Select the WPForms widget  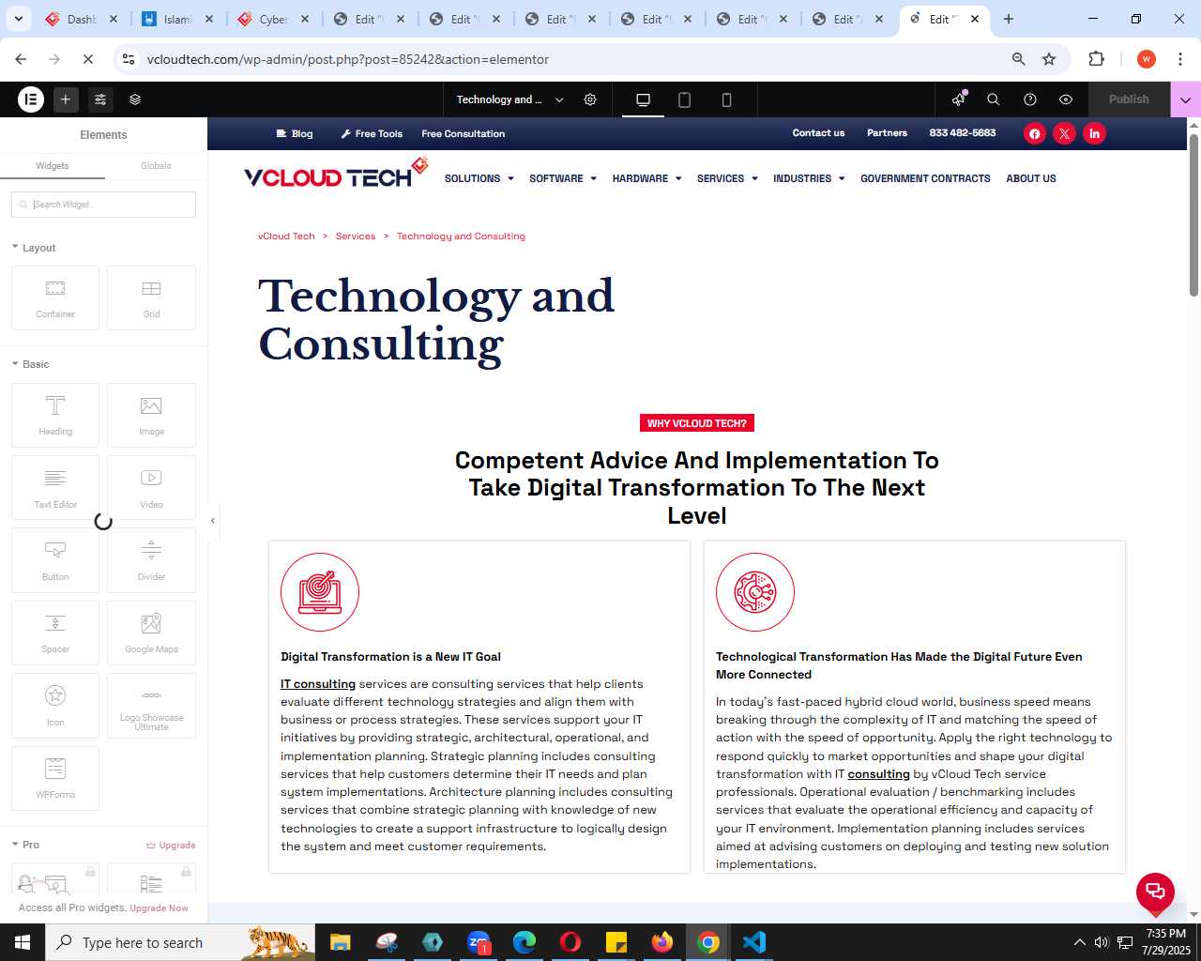[55, 778]
